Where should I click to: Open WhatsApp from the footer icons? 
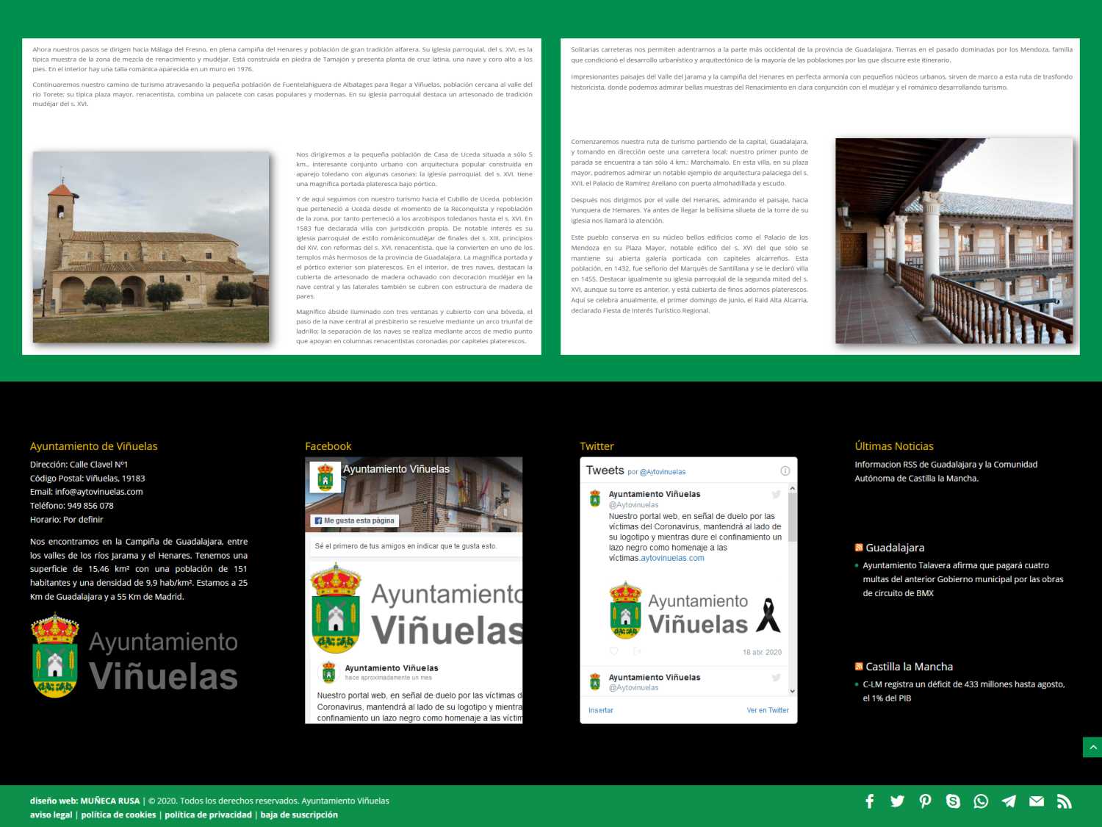tap(981, 801)
